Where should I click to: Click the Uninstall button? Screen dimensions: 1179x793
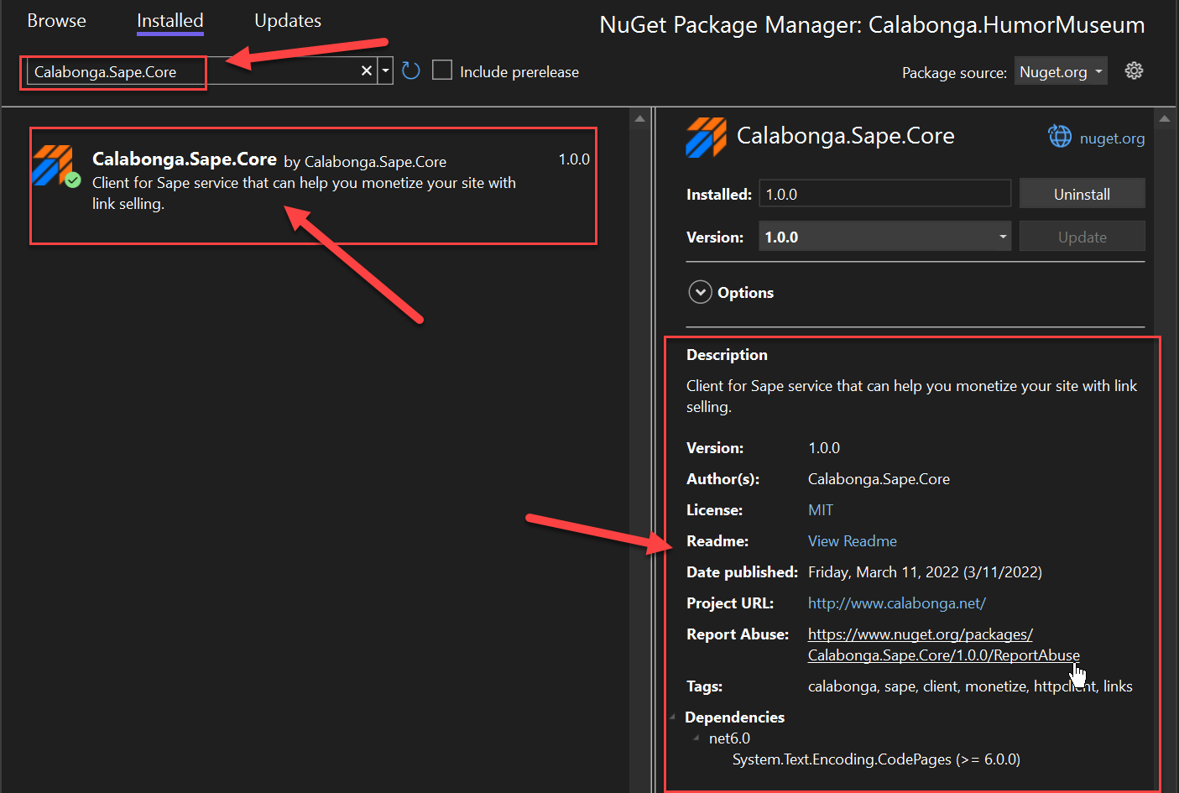[x=1082, y=194]
